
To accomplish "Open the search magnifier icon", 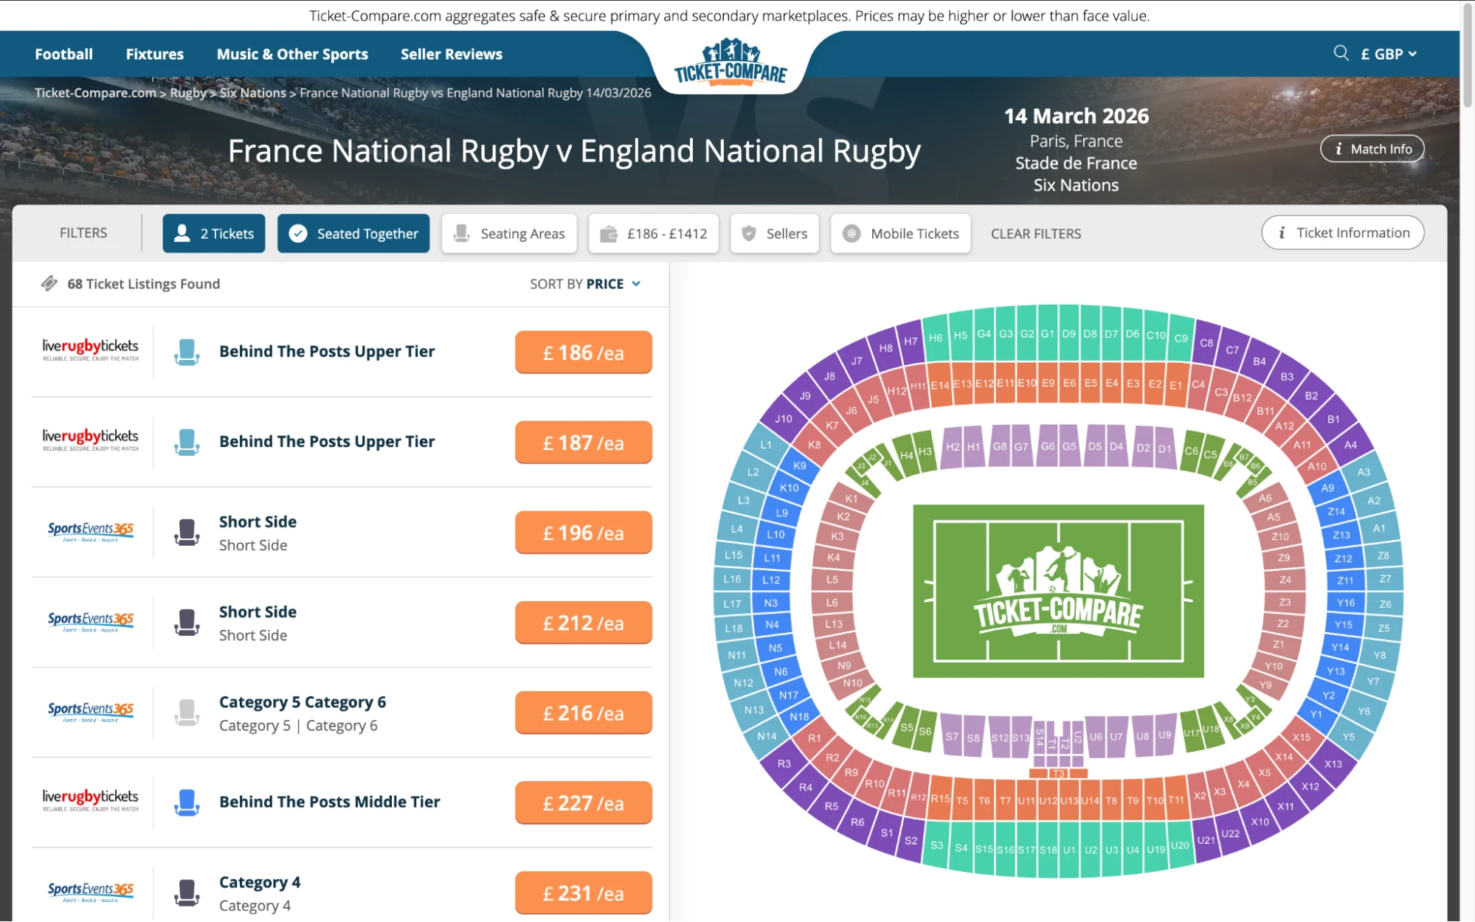I will [1340, 53].
